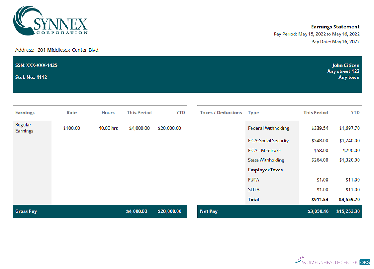Image resolution: width=374 pixels, height=269 pixels.
Task: Click the Pay Period date range text
Action: pyautogui.click(x=316, y=34)
